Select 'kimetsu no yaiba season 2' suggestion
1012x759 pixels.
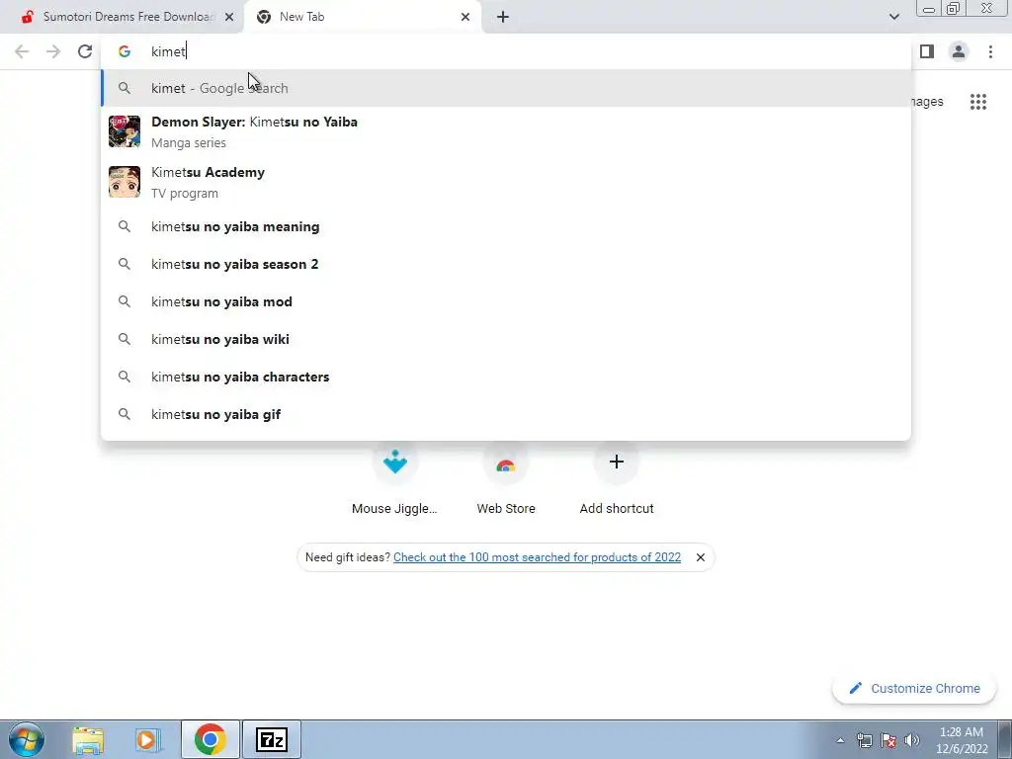point(506,264)
